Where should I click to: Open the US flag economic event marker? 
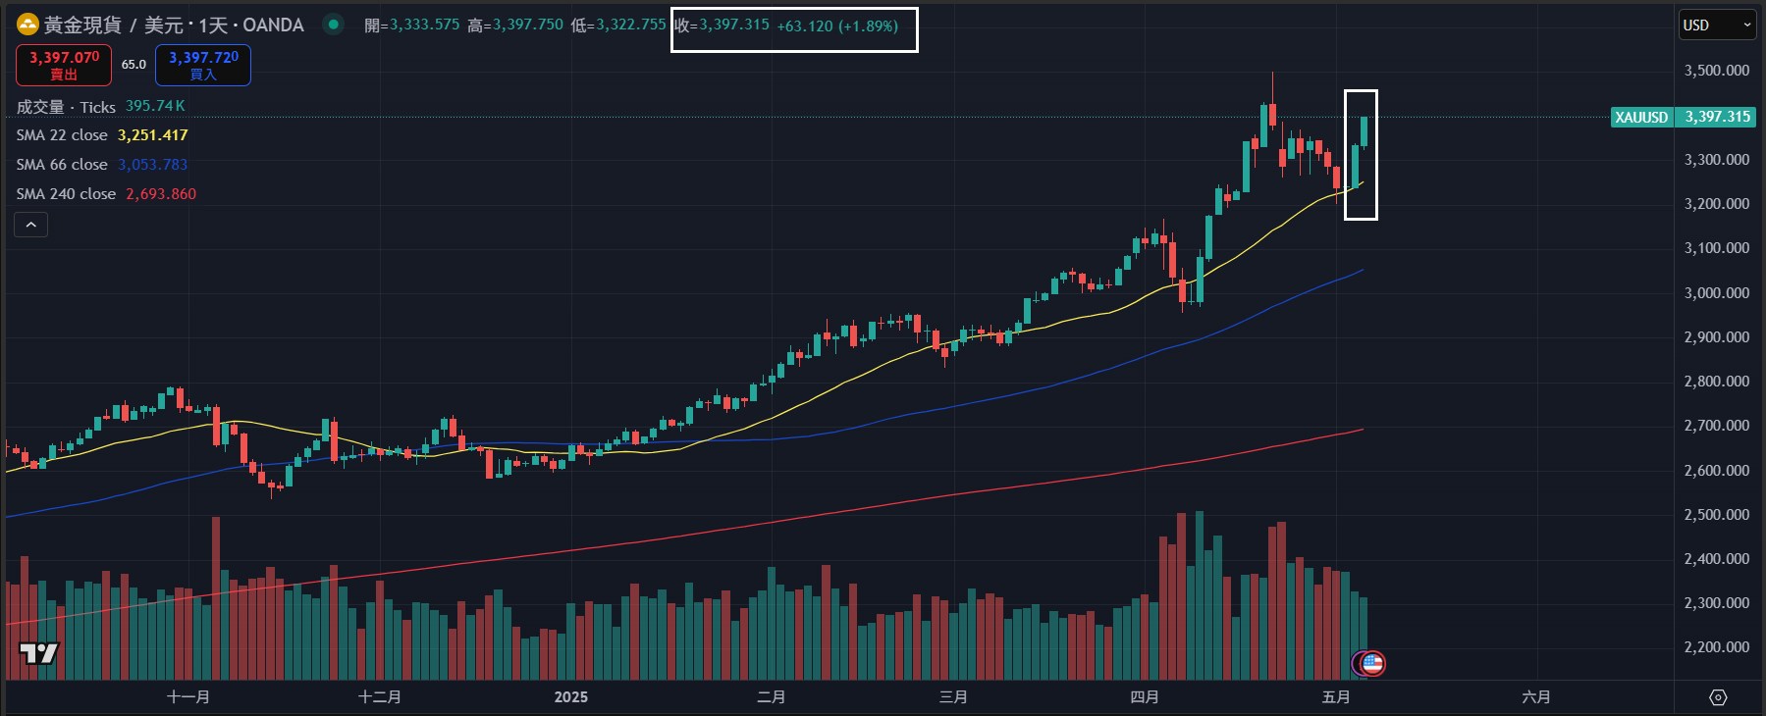click(1371, 664)
